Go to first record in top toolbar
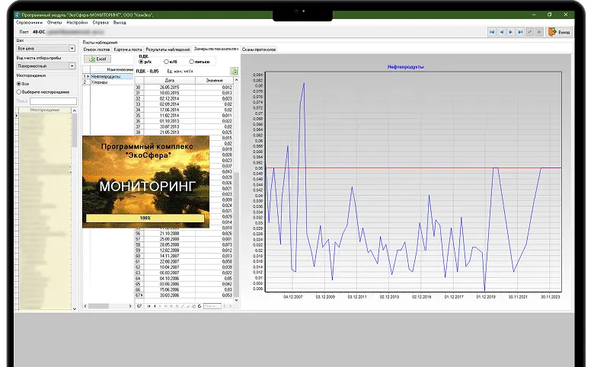Viewport: 594px width, 367px height. point(492,32)
